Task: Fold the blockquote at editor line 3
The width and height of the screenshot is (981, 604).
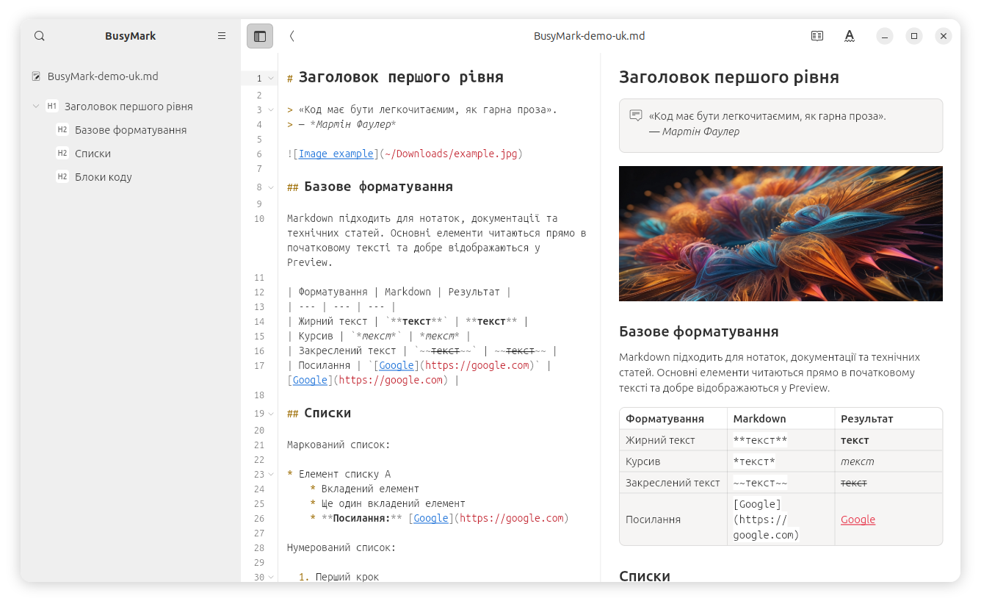Action: pyautogui.click(x=271, y=110)
